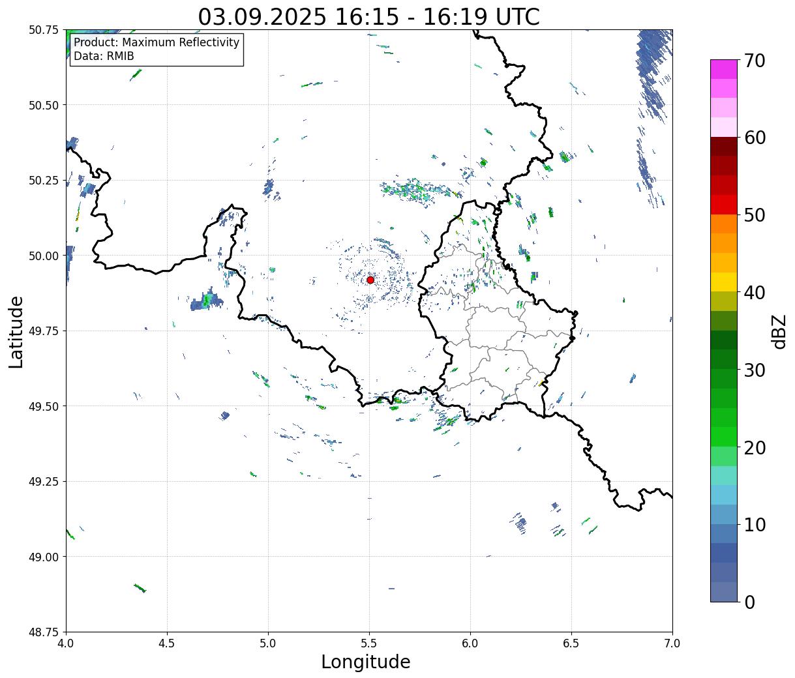Image resolution: width=795 pixels, height=678 pixels.
Task: Click the latitude tick 49.00
Action: pos(44,557)
